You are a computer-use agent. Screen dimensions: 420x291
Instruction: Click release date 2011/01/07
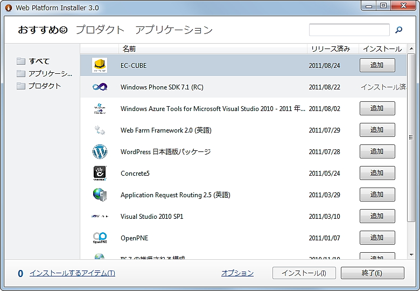pyautogui.click(x=324, y=238)
